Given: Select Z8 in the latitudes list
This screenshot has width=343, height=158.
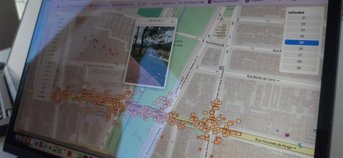Looking at the screenshot, I should [x=299, y=61].
